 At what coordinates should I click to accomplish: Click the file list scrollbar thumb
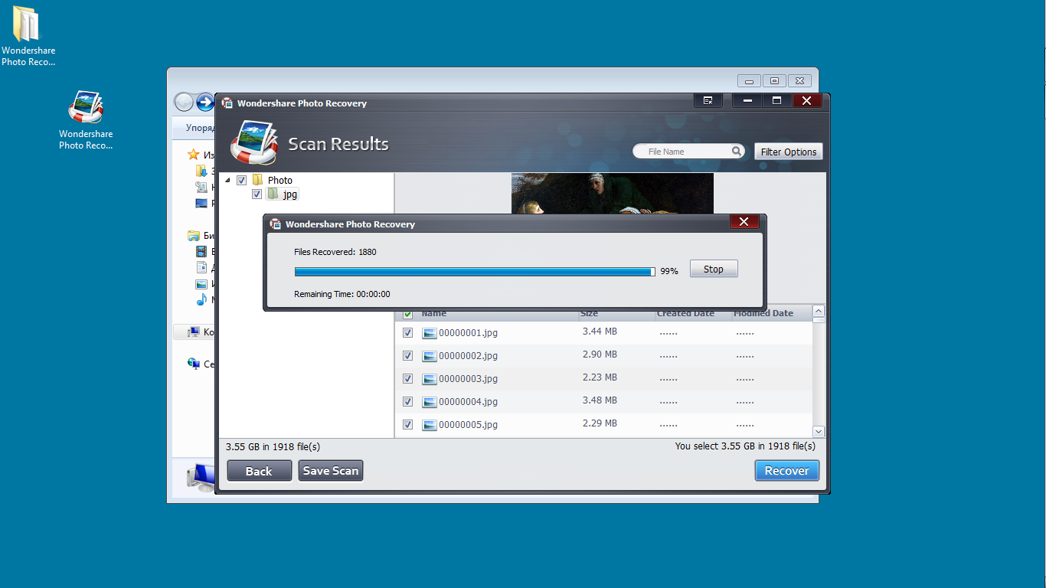point(819,321)
